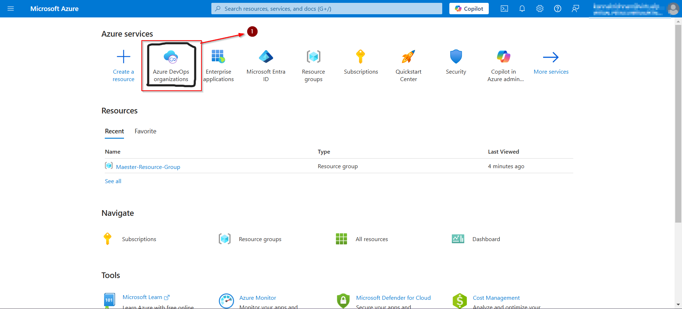Click the 'Resource group' type cell
The height and width of the screenshot is (309, 682).
338,166
